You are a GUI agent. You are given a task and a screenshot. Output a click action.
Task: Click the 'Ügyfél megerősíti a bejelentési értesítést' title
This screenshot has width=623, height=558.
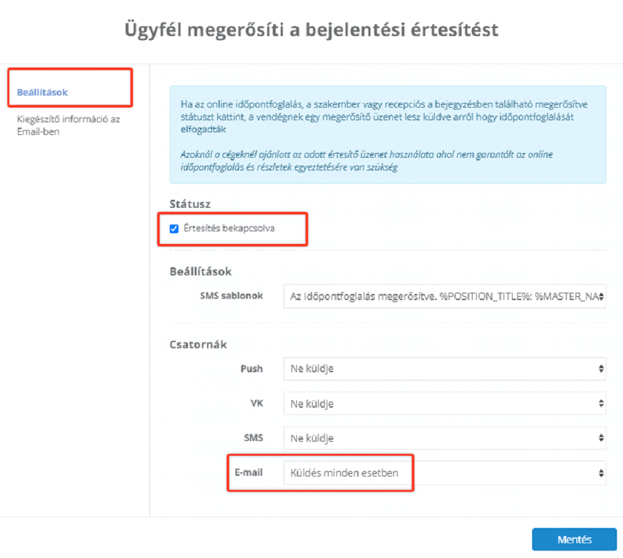[311, 30]
